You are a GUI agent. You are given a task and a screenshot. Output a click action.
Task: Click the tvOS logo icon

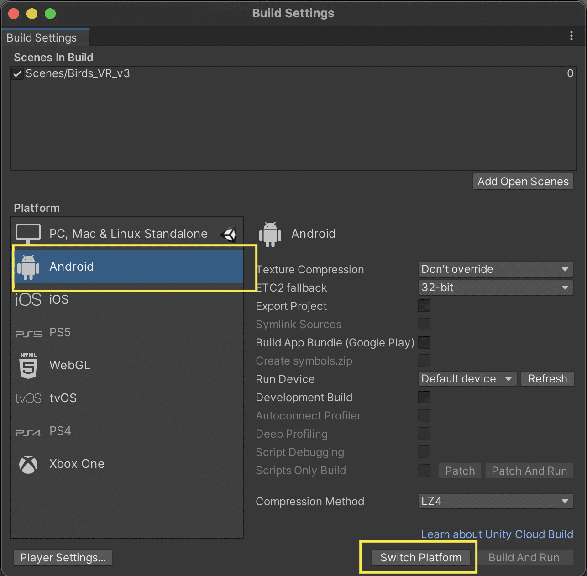(x=28, y=398)
